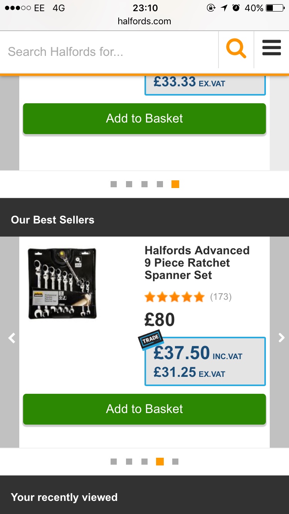Tap the TRADE badge on price box
The height and width of the screenshot is (514, 289).
(151, 340)
